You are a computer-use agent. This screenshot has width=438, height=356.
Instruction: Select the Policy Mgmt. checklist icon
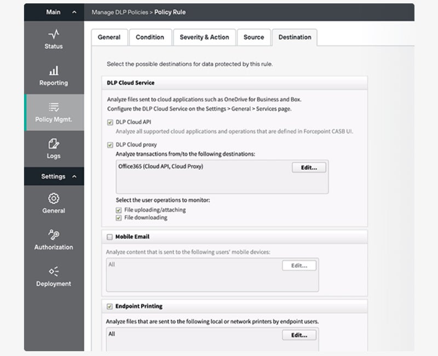[54, 107]
